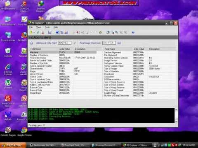This screenshot has width=198, height=148.
Task: Select the Number of Sections row
Action: pos(63,55)
